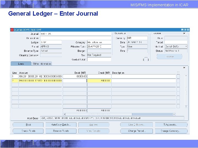Image resolution: width=198 pixels, height=148 pixels.
Task: Click the View Results button
Action: pos(94,131)
